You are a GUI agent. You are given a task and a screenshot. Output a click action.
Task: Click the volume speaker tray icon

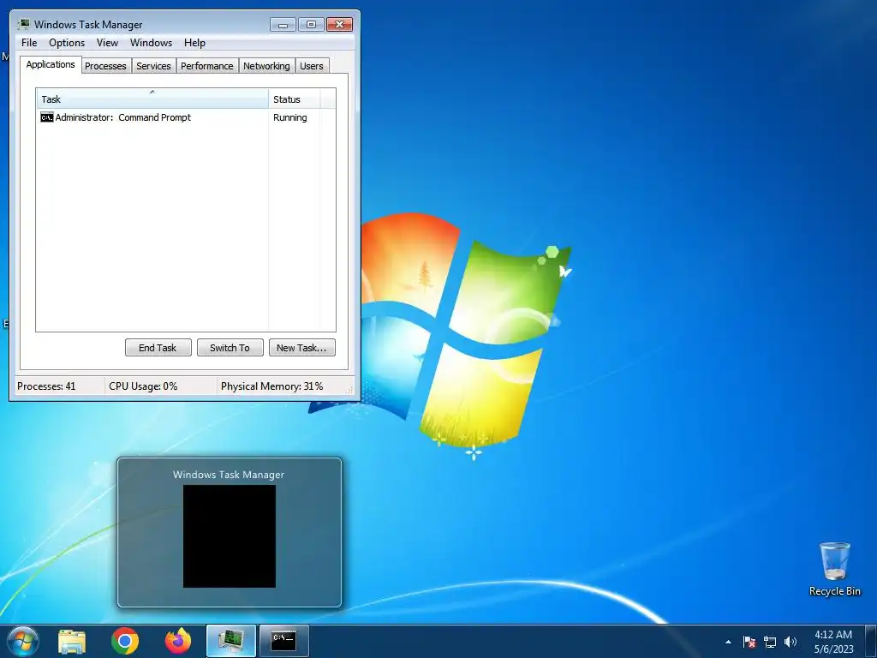pyautogui.click(x=790, y=642)
